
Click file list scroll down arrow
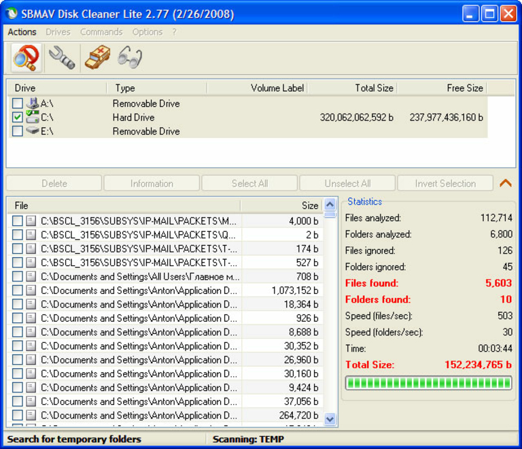(330, 418)
